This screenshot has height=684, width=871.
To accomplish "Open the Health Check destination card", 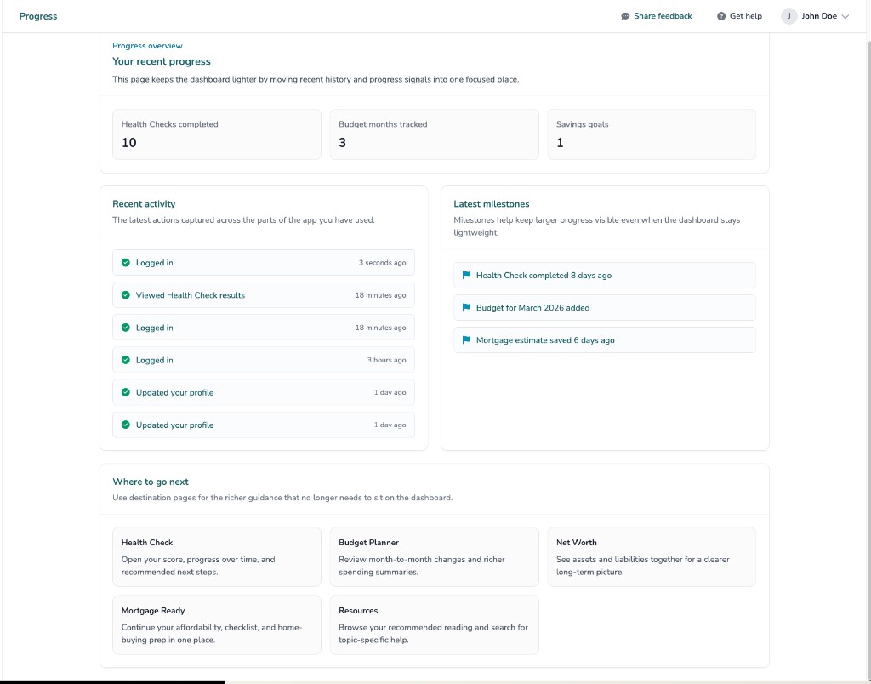I will [x=217, y=556].
